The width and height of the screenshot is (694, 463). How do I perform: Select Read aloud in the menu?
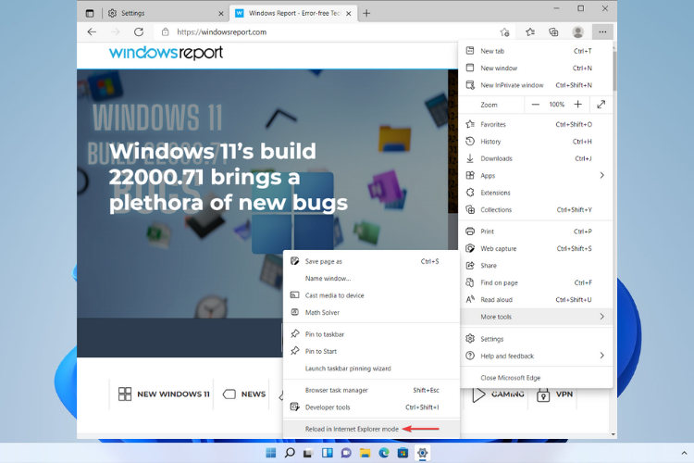point(536,299)
